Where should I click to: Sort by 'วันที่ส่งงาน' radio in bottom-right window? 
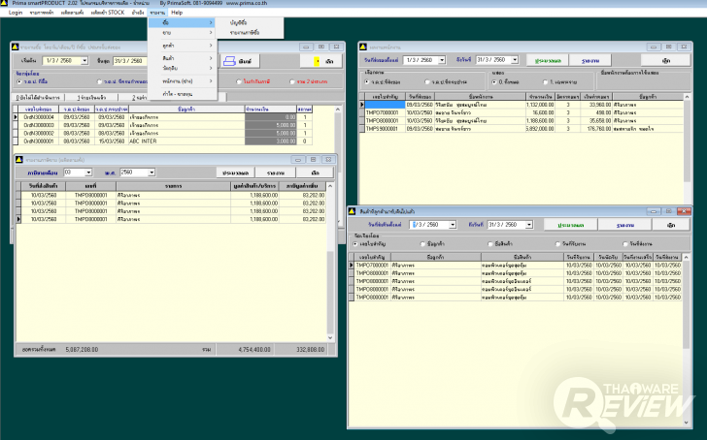625,244
